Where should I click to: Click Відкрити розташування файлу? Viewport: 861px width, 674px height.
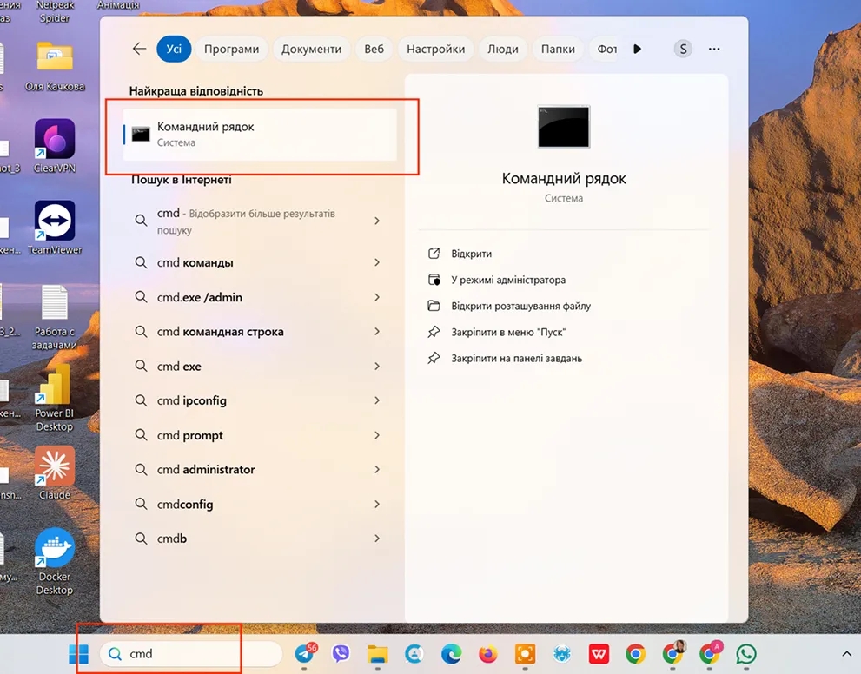[x=520, y=306]
